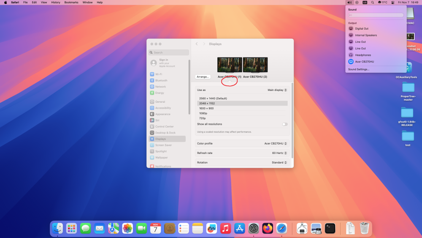
Task: Launch Photos from the dock
Action: pos(127,228)
